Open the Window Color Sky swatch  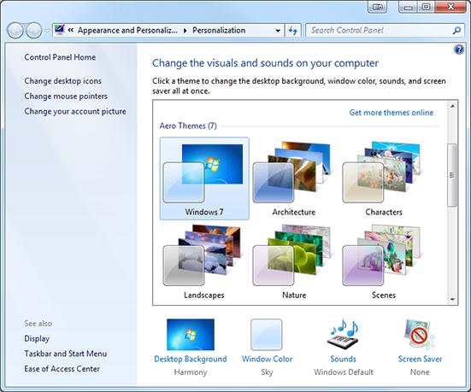point(267,335)
